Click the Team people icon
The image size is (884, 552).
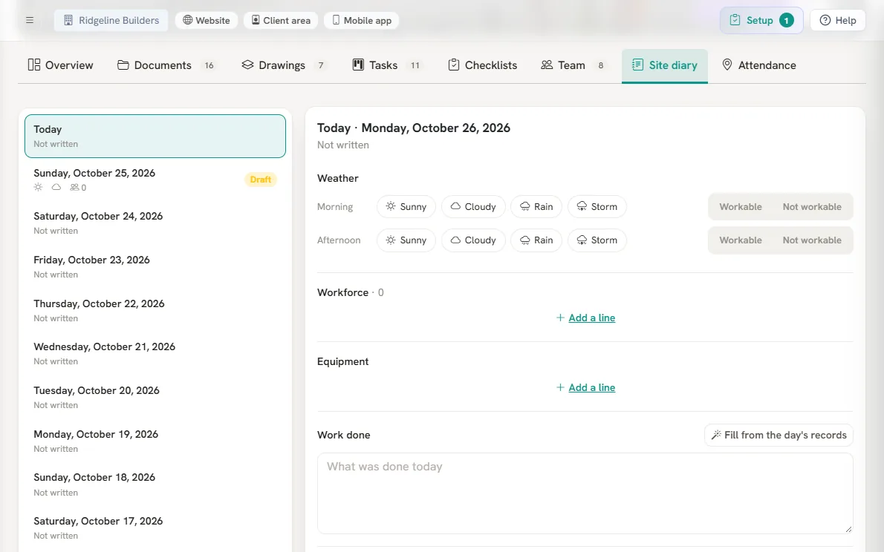pos(547,65)
